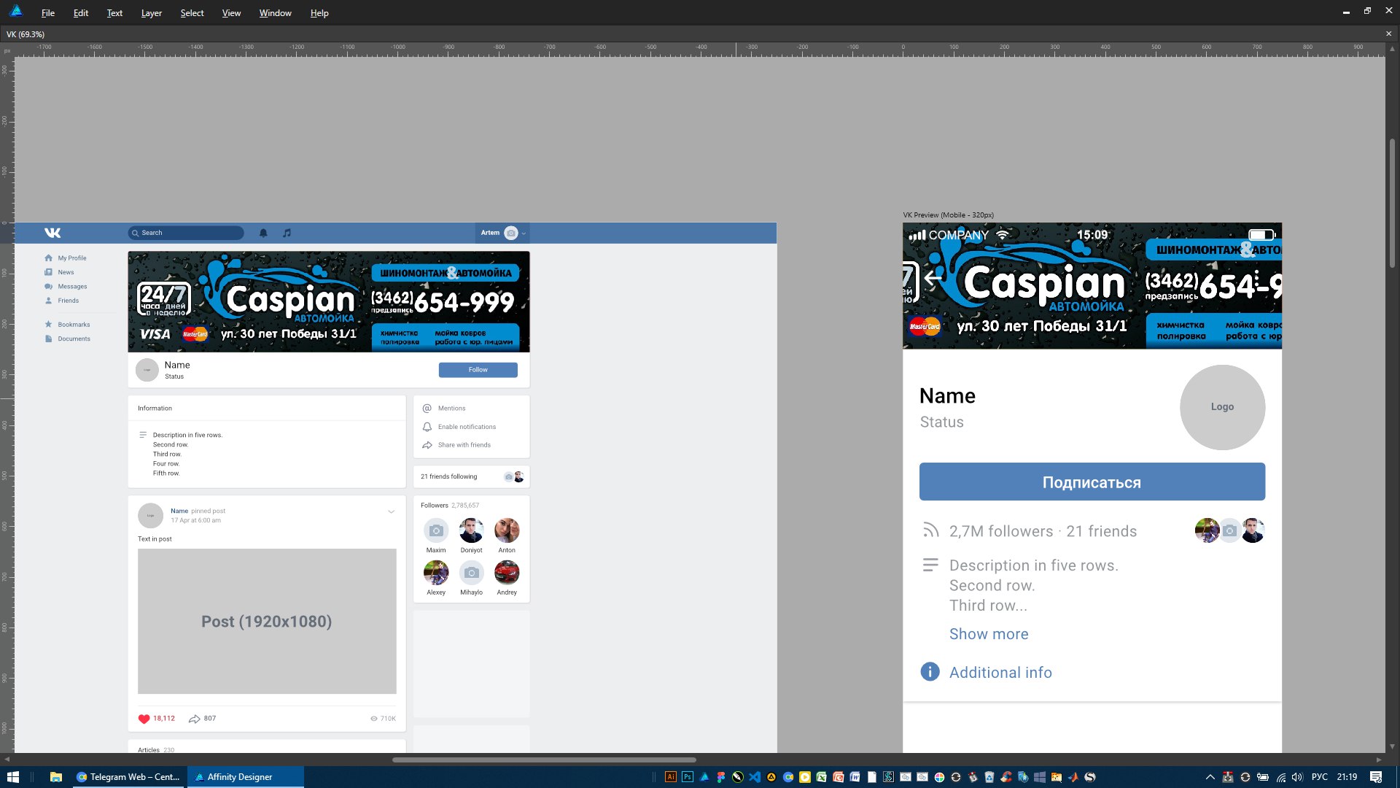This screenshot has height=788, width=1400.
Task: Open the Layer menu
Action: pos(151,12)
